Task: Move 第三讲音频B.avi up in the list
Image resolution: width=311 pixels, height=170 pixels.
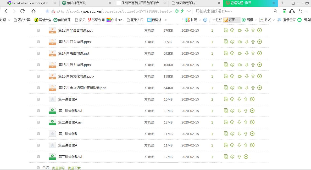Action: pyautogui.click(x=239, y=157)
